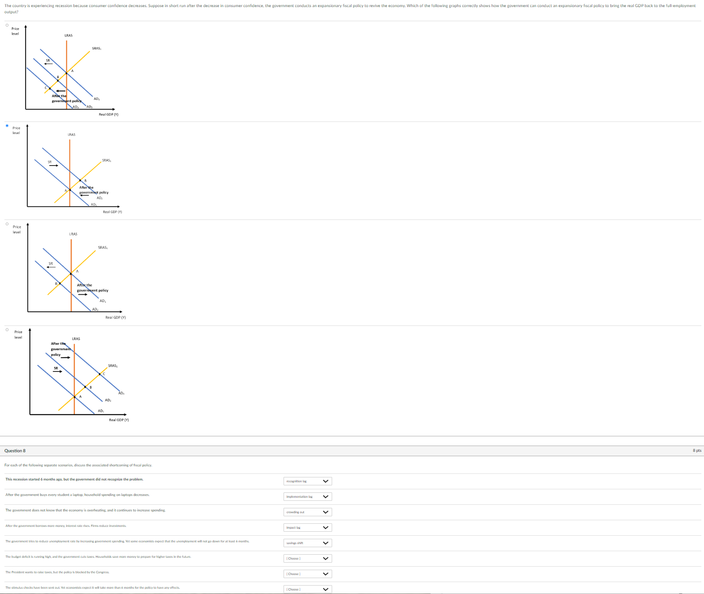Choose third graph option with SR leftward arrow
Viewport: 704px width, 594px height.
tap(7, 223)
